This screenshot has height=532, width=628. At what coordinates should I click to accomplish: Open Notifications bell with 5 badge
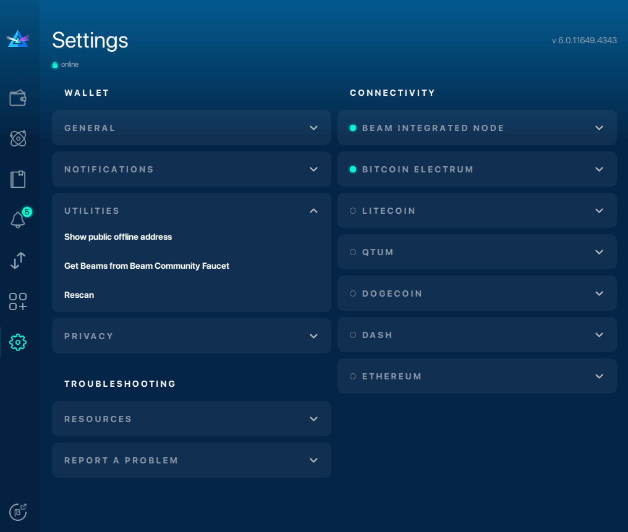[x=18, y=220]
